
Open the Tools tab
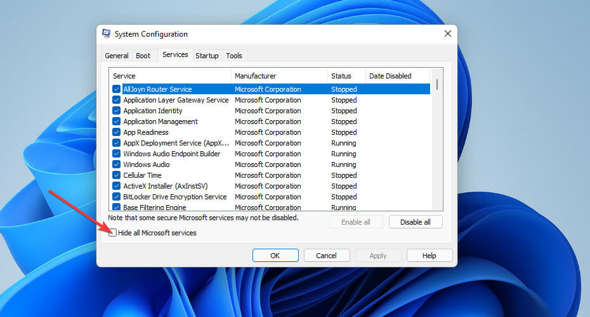pyautogui.click(x=234, y=56)
